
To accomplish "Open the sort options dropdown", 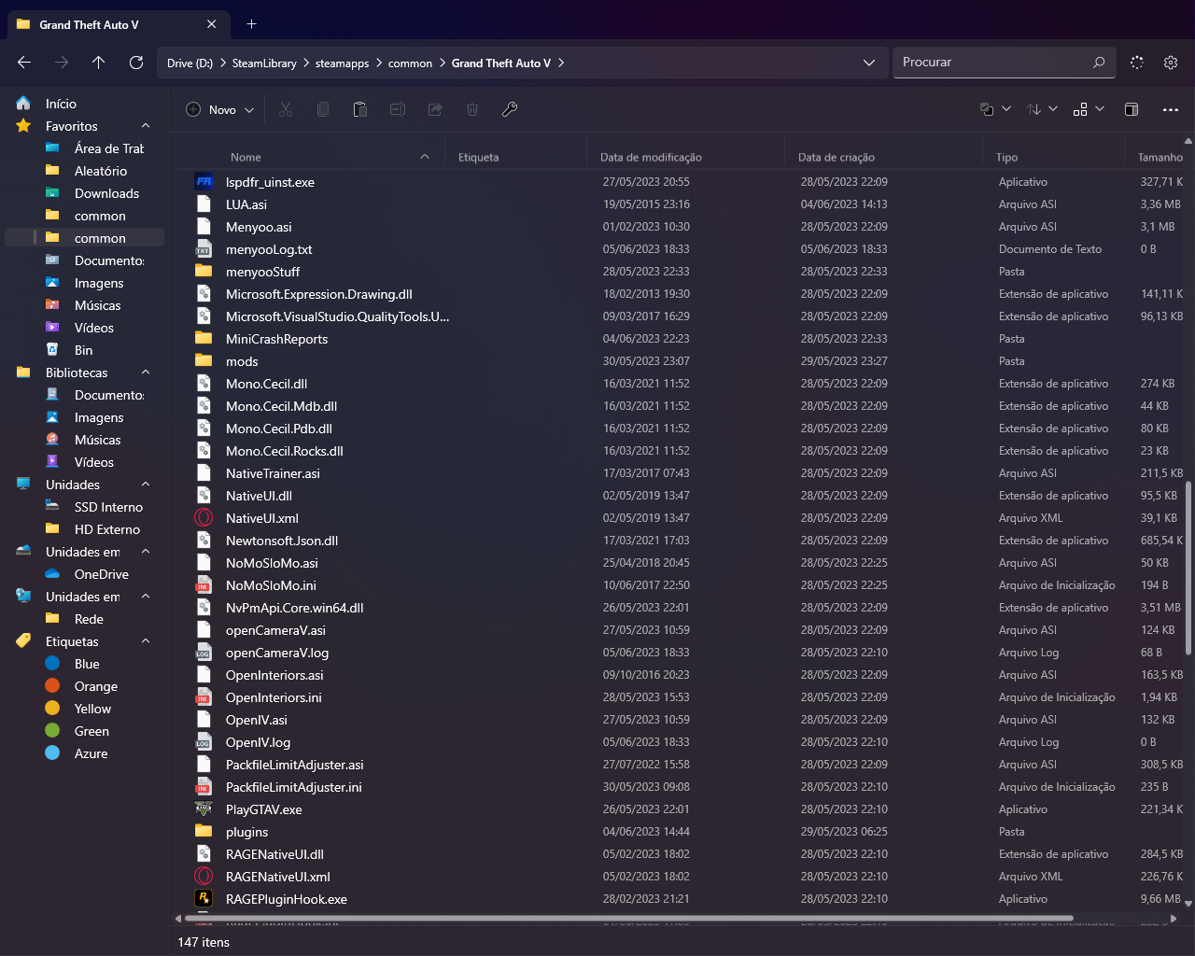I will point(1042,109).
